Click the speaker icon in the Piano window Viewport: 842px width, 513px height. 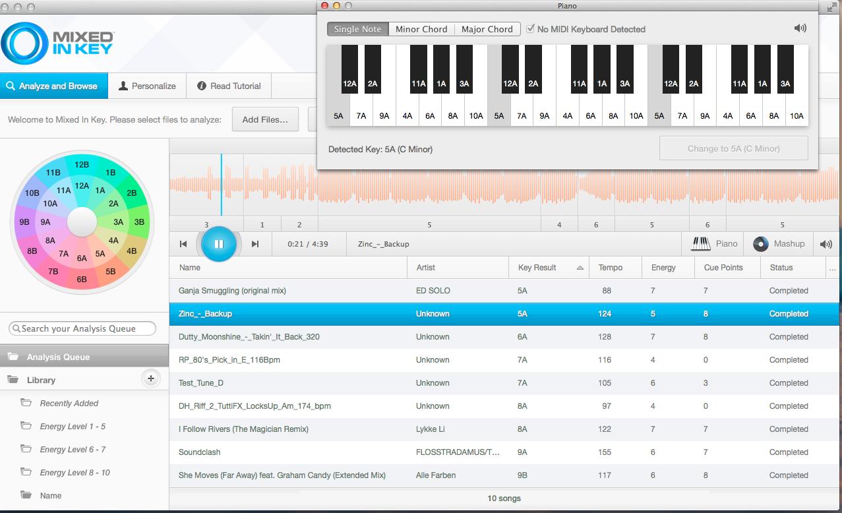[800, 28]
